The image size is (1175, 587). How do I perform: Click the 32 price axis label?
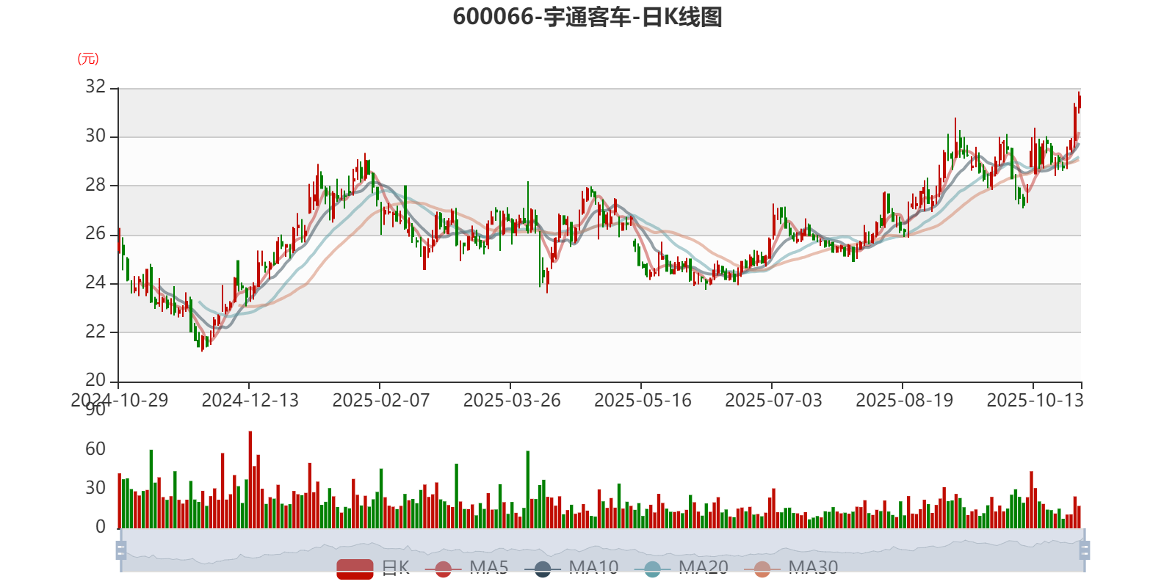(95, 87)
